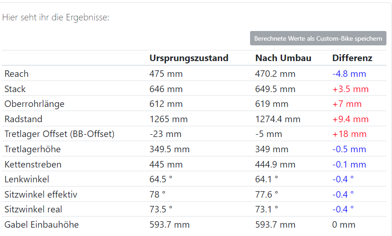Click the Oberrohrlänge row label
Screen dimensions: 392x236
click(x=34, y=104)
